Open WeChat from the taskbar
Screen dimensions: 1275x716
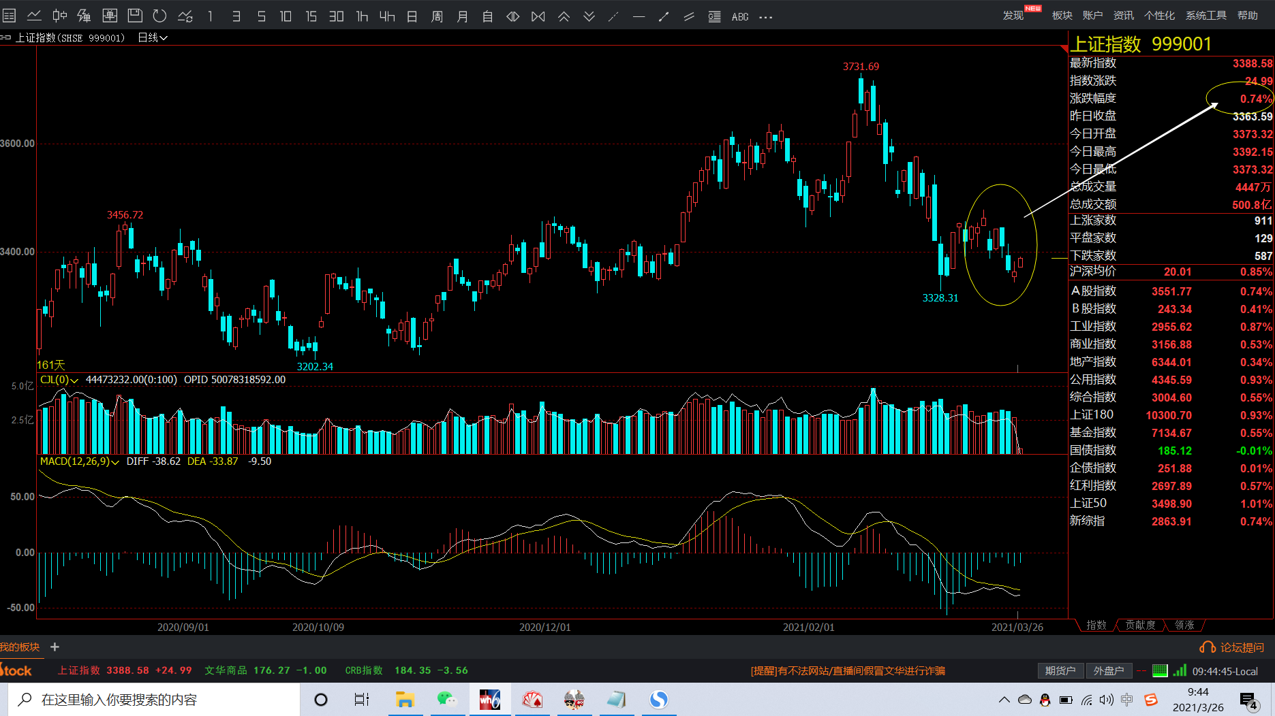[447, 700]
